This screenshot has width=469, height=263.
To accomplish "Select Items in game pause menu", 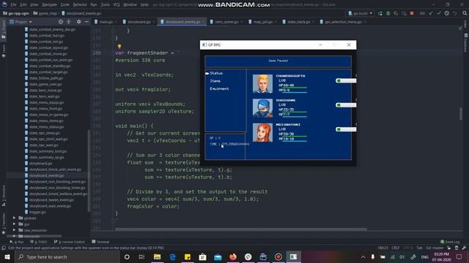I will pyautogui.click(x=215, y=81).
